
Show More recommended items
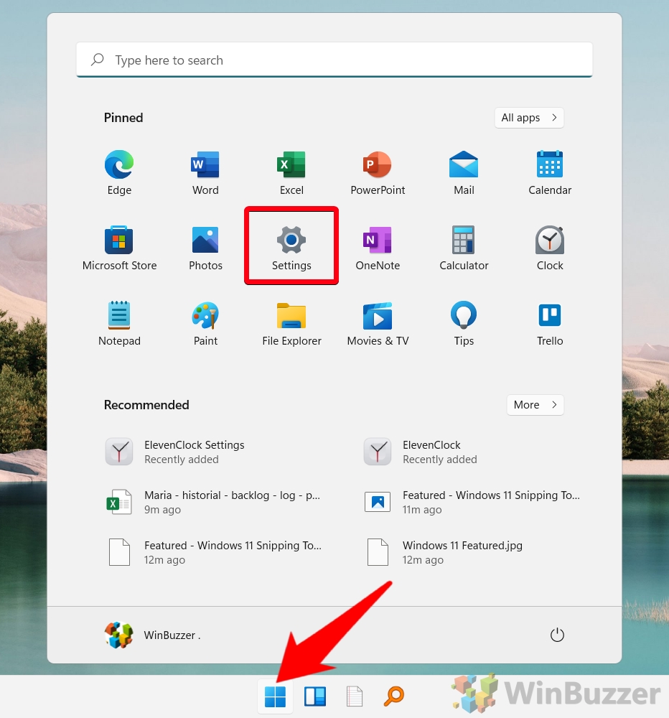(x=535, y=405)
